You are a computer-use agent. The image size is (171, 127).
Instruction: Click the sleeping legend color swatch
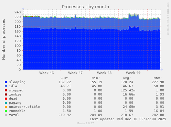coord(6,82)
